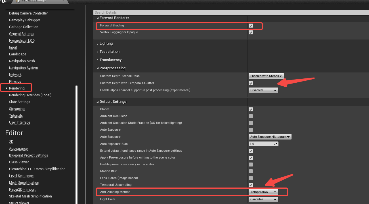Open Physics settings
This screenshot has width=369, height=204.
(x=15, y=82)
